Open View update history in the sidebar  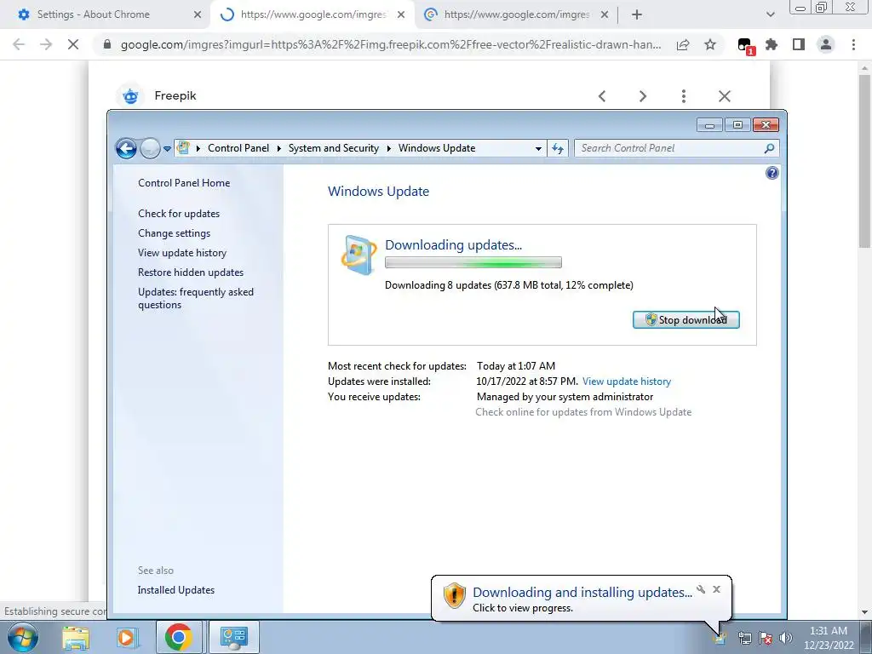coord(182,252)
